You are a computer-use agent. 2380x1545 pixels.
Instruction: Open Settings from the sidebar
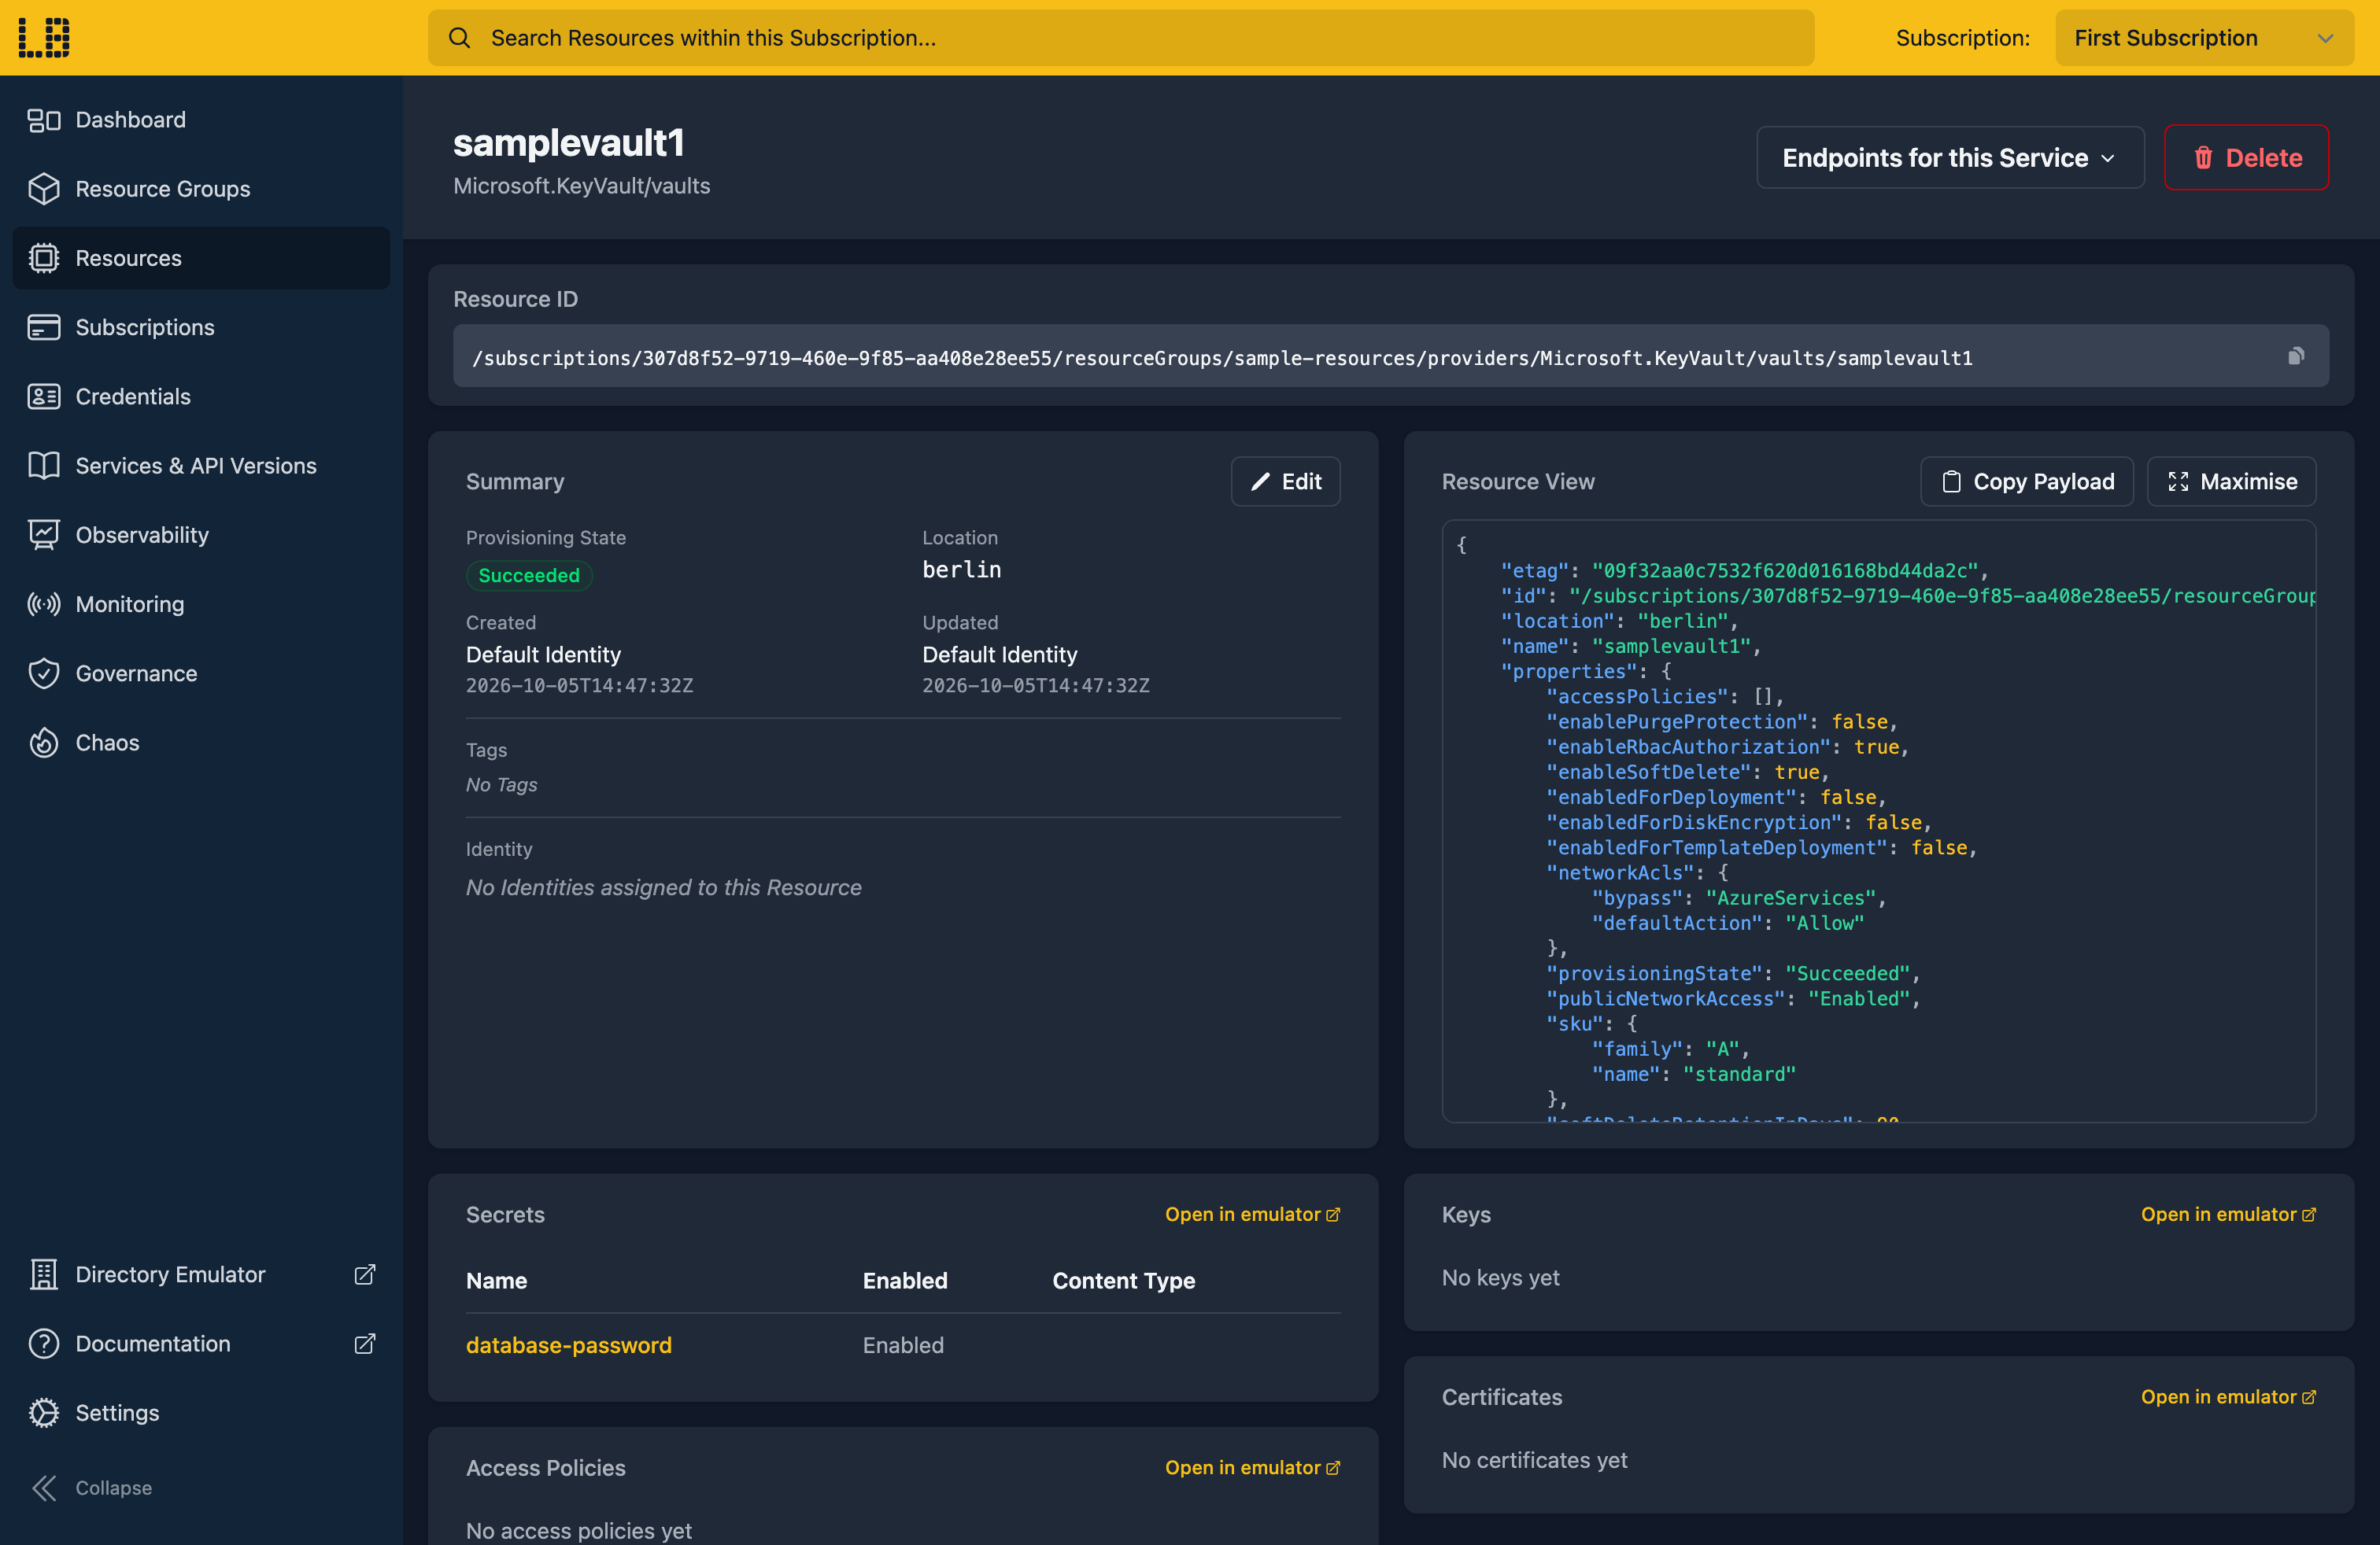[x=201, y=1412]
